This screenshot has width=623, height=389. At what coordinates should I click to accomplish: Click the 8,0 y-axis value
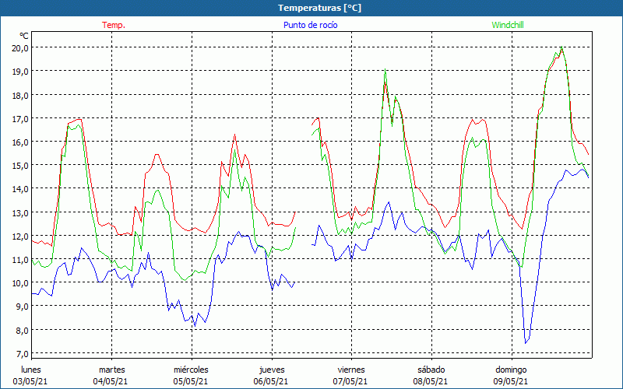pos(23,330)
